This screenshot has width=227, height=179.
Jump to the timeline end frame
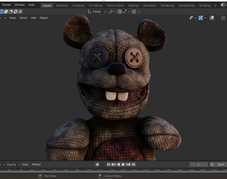134,164
